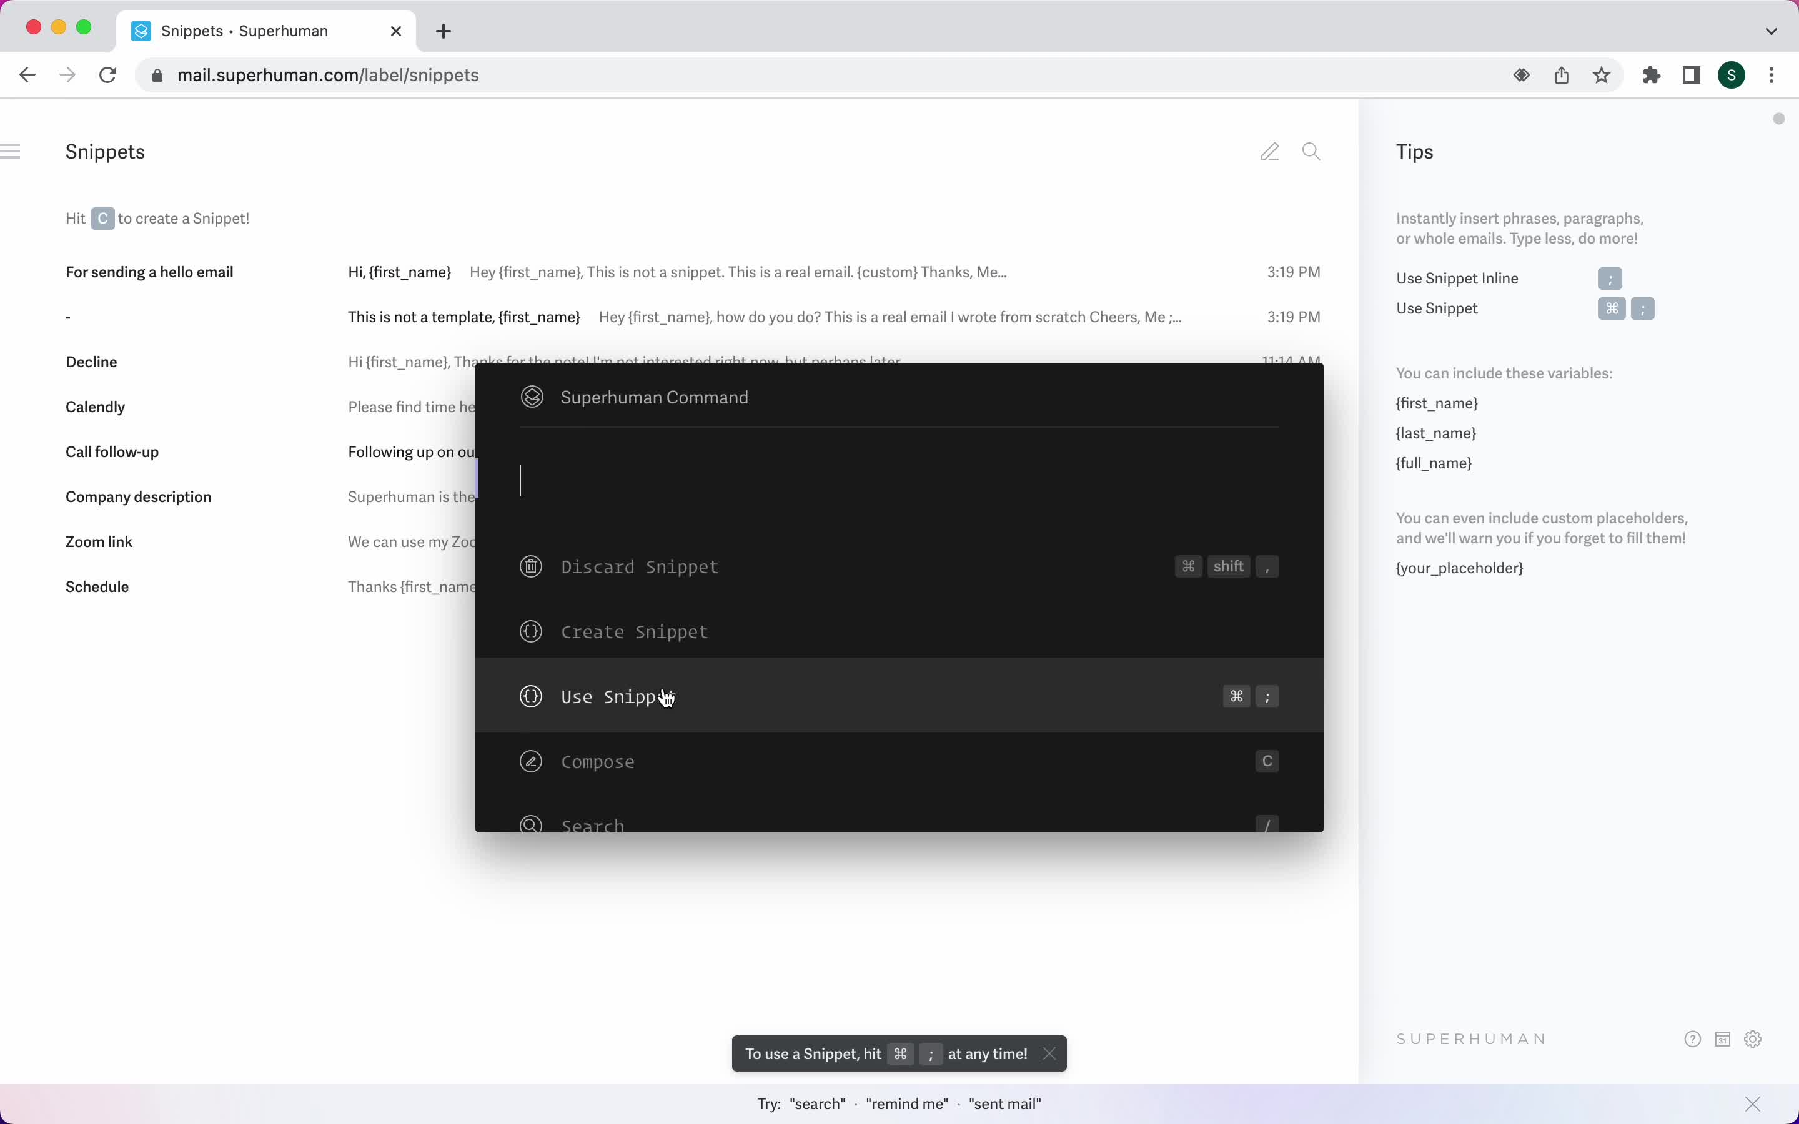Reload the page
The height and width of the screenshot is (1124, 1799).
108,75
